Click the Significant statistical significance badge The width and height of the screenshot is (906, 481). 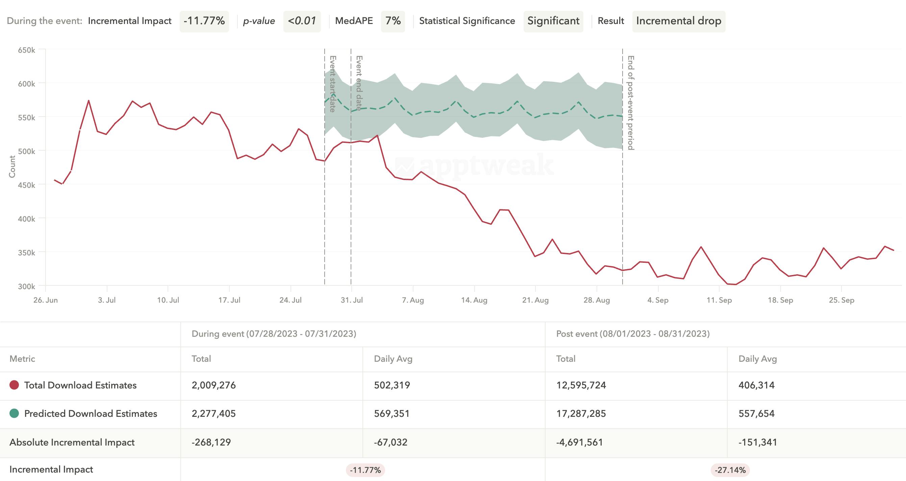pos(553,21)
